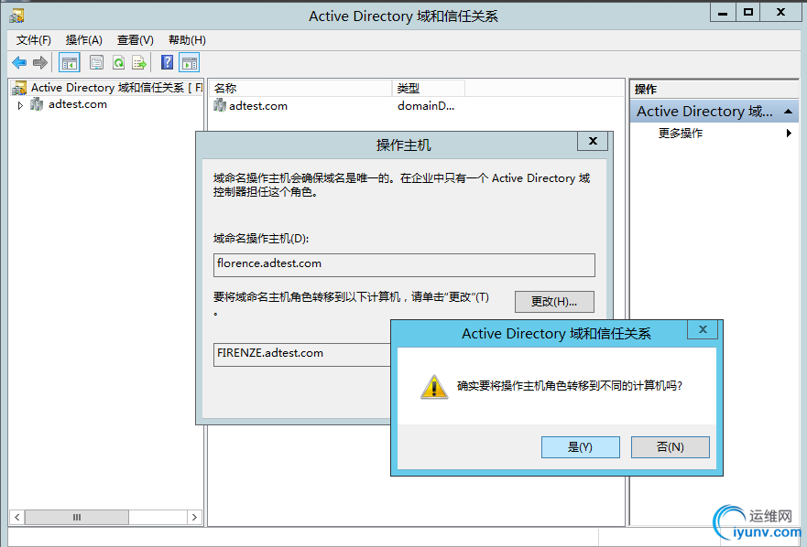This screenshot has width=807, height=547.
Task: Click the Refresh toolbar icon
Action: coord(119,63)
